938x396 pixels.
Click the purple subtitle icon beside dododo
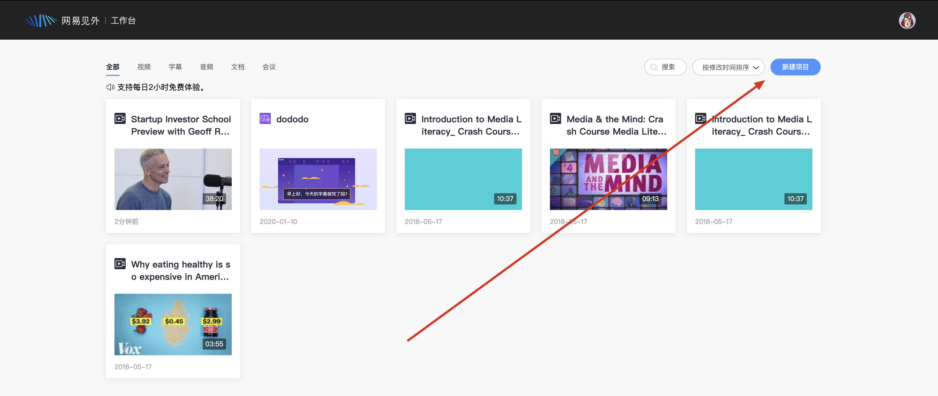tap(265, 119)
